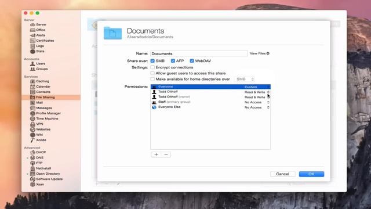Uncheck the AFP share checkbox

[x=173, y=61]
